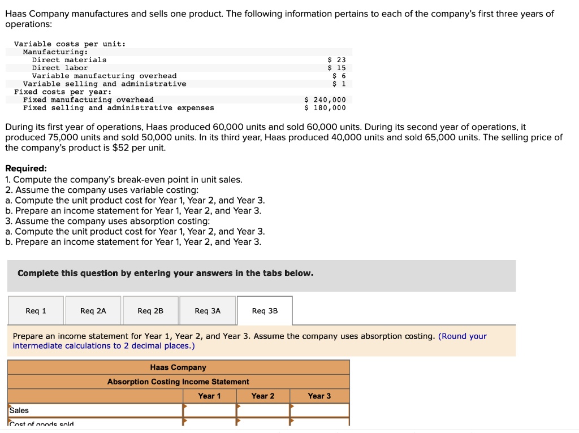This screenshot has height=433, width=579.
Task: View the Req 3A tab
Action: (x=207, y=310)
